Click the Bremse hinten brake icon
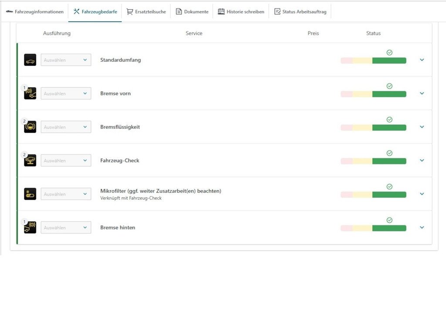This screenshot has width=446, height=334. tap(30, 227)
